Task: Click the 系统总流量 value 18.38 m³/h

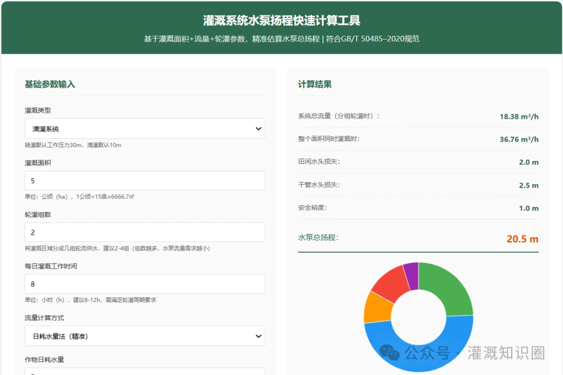Action: (519, 116)
